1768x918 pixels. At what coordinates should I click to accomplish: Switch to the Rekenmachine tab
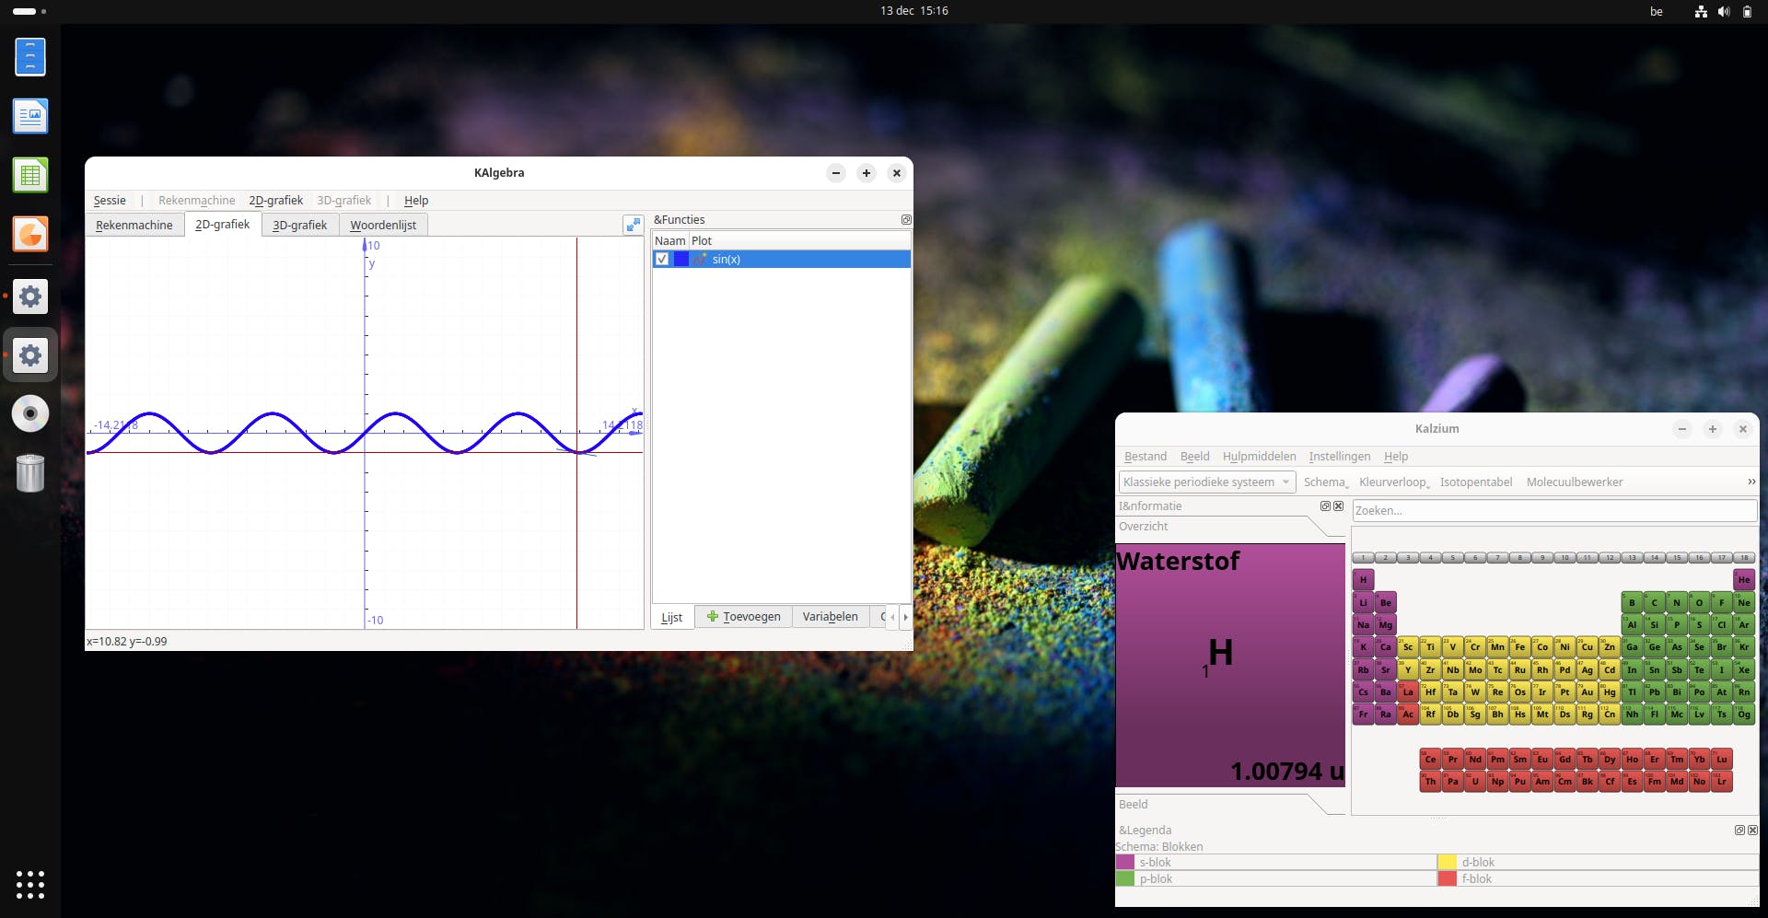(134, 226)
